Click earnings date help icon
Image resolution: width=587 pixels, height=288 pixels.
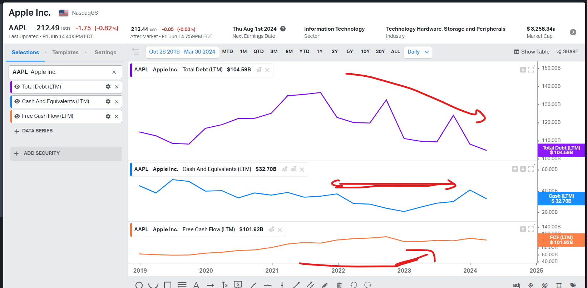[x=283, y=29]
